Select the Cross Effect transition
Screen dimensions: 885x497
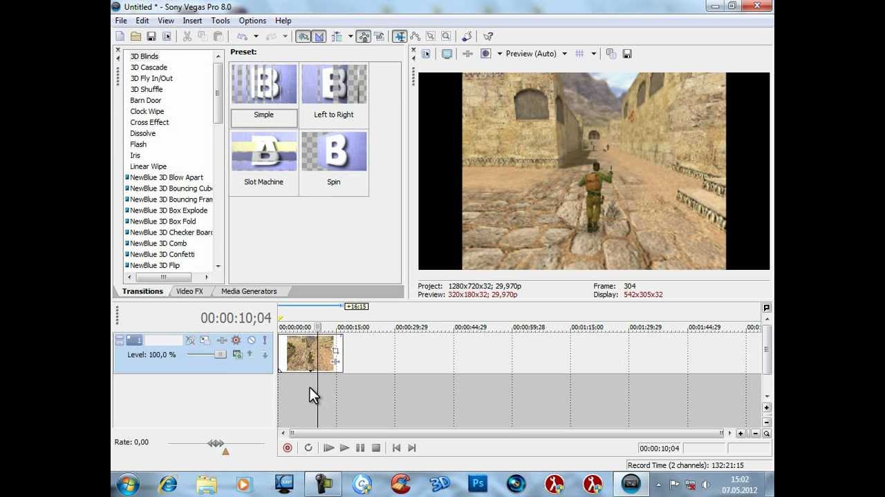(149, 122)
